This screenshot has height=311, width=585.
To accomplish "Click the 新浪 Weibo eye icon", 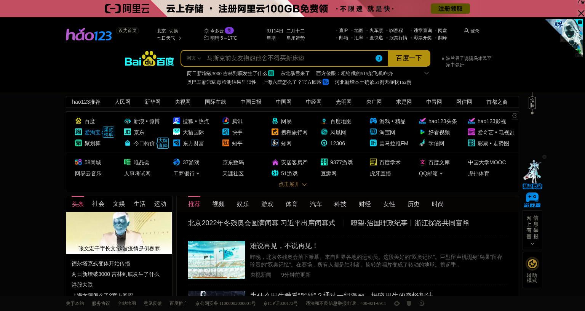I will click(x=128, y=121).
